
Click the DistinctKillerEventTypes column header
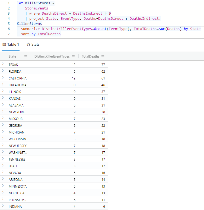pos(52,56)
